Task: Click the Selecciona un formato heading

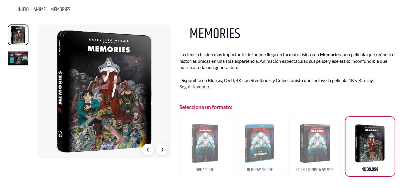Action: click(206, 107)
